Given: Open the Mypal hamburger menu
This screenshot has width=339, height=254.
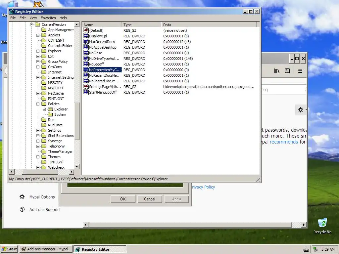Looking at the screenshot, I should [x=300, y=71].
